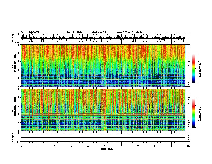
Task: Click the "station=OUI" label
Action: tap(99, 32)
